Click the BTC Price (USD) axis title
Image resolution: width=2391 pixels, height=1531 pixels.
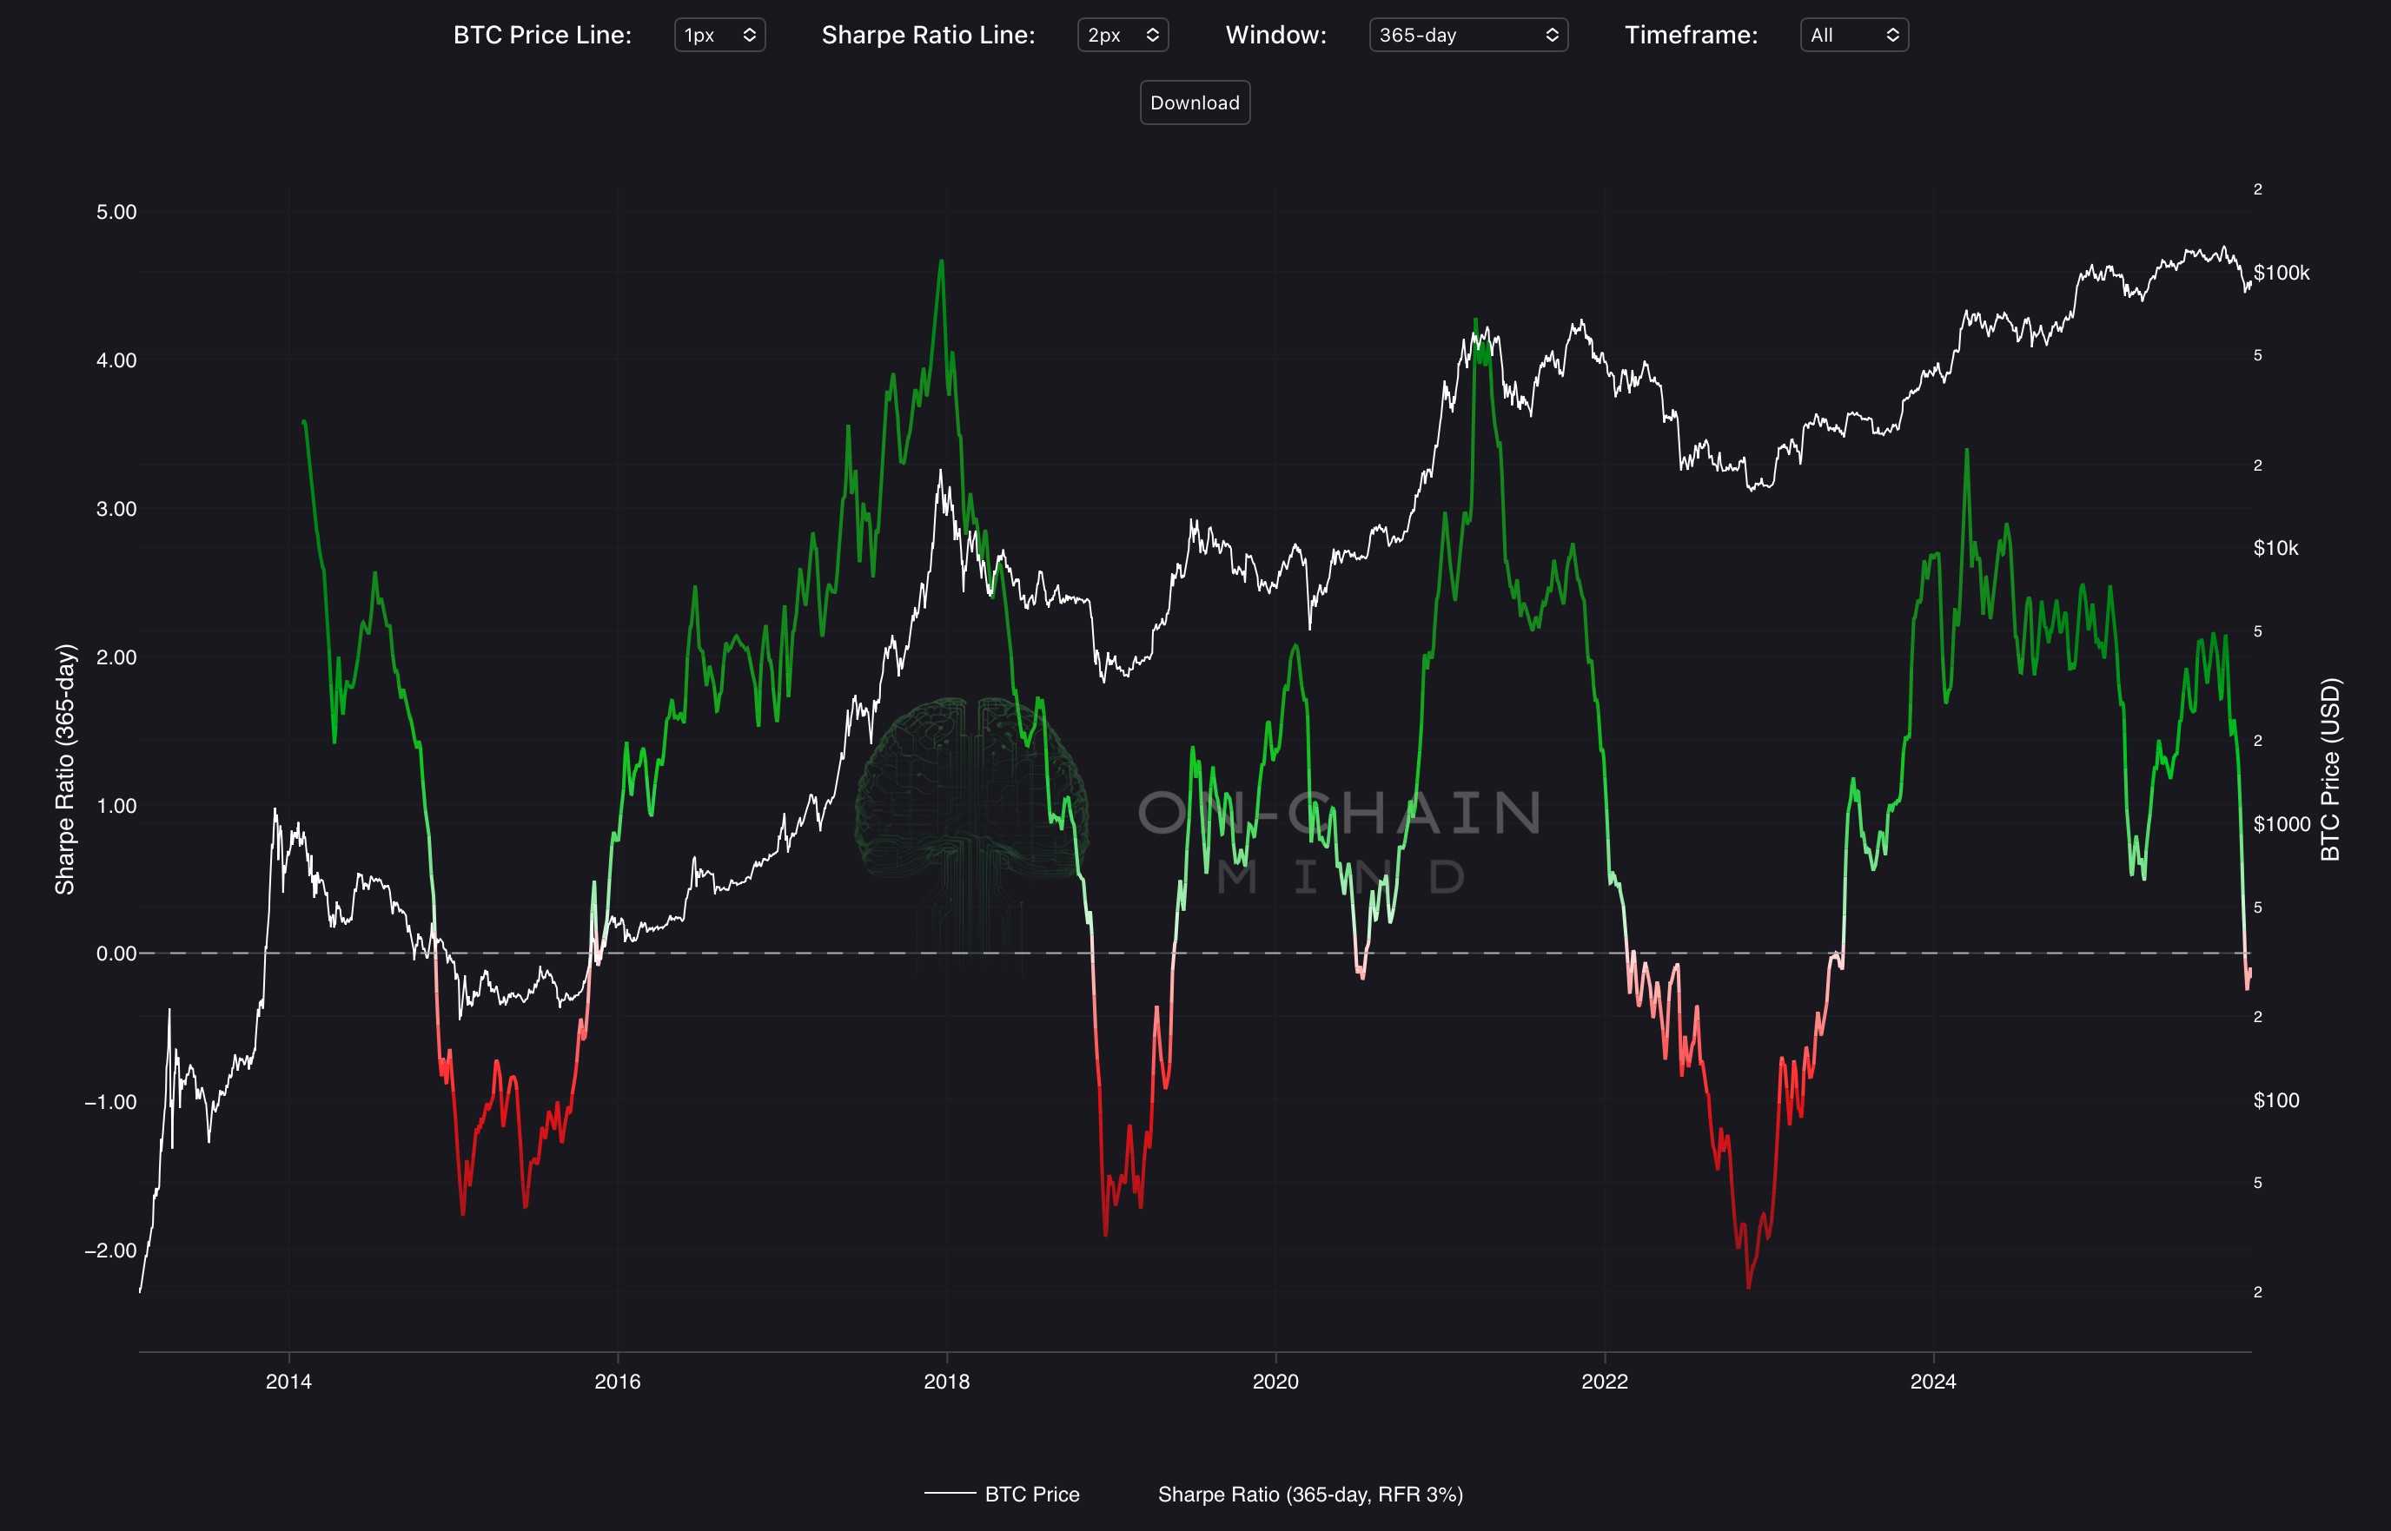[x=2330, y=769]
